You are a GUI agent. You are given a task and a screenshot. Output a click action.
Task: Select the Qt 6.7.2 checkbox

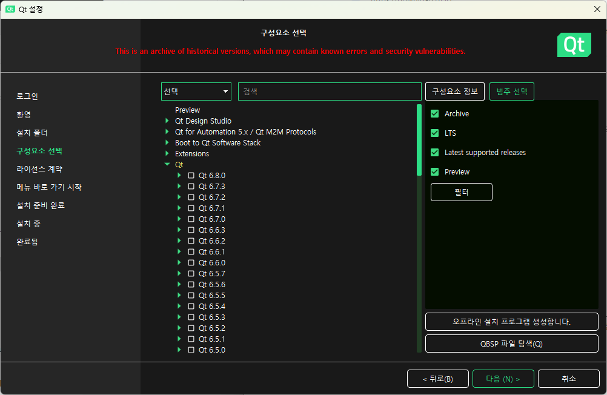(x=191, y=197)
